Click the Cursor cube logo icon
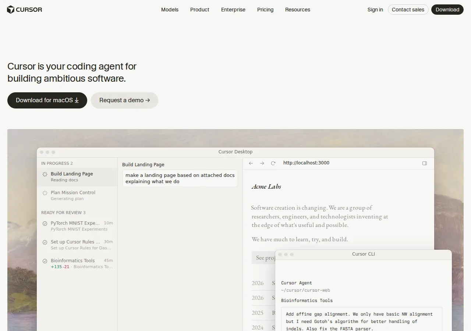 11,10
